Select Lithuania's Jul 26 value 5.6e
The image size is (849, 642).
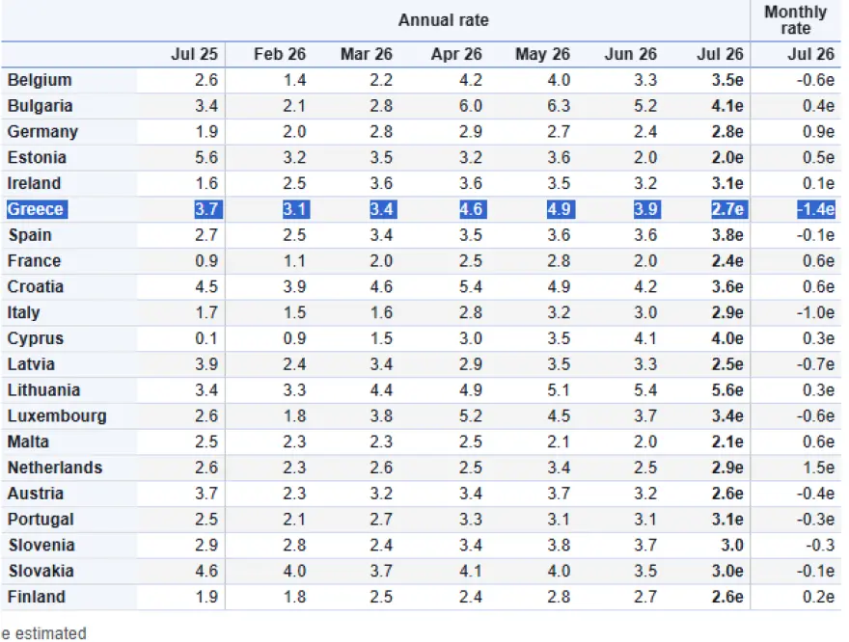tap(726, 390)
